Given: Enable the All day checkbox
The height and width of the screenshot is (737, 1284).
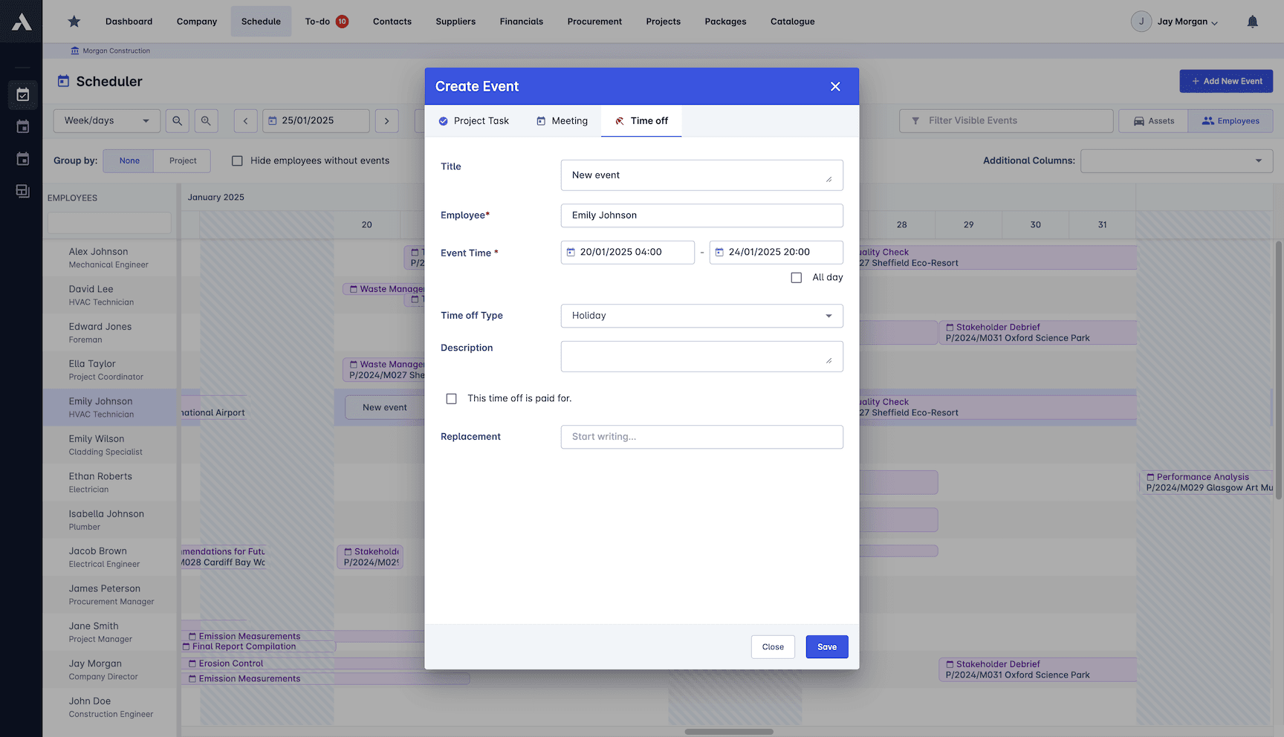Looking at the screenshot, I should (x=796, y=277).
